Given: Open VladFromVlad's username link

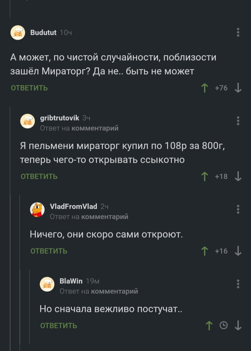Looking at the screenshot, I should click(74, 206).
